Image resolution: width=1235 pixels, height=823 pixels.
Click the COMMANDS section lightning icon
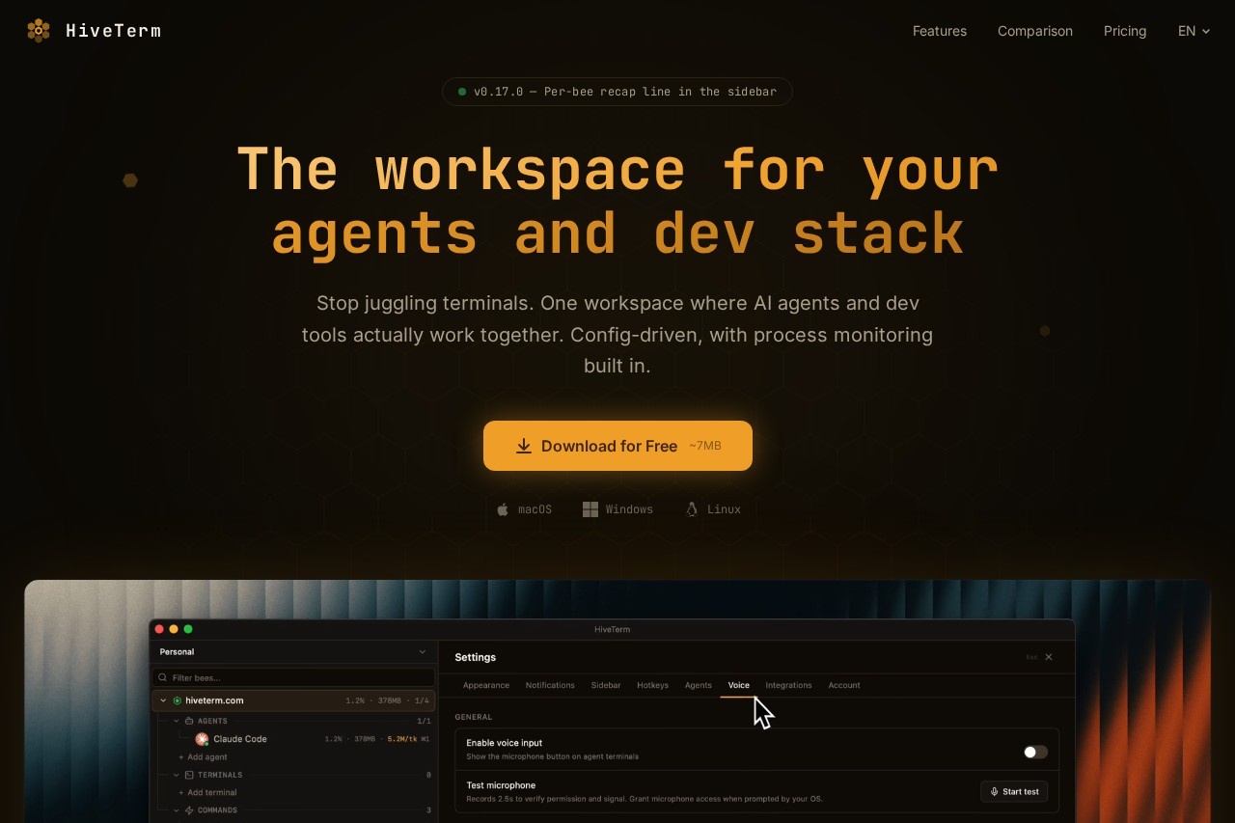[x=189, y=810]
